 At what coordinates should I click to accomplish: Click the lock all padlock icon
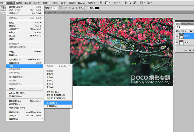click(191, 31)
